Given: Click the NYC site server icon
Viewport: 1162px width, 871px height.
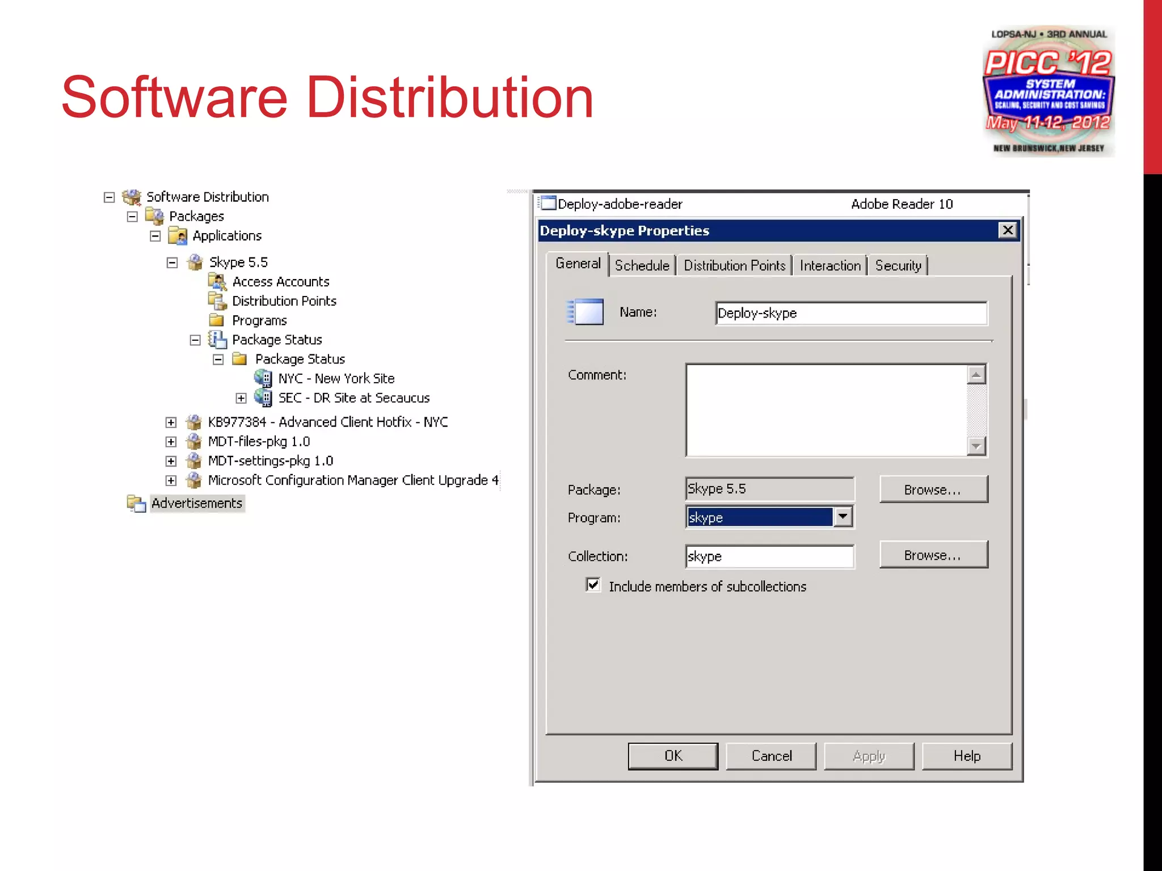Looking at the screenshot, I should click(x=263, y=378).
